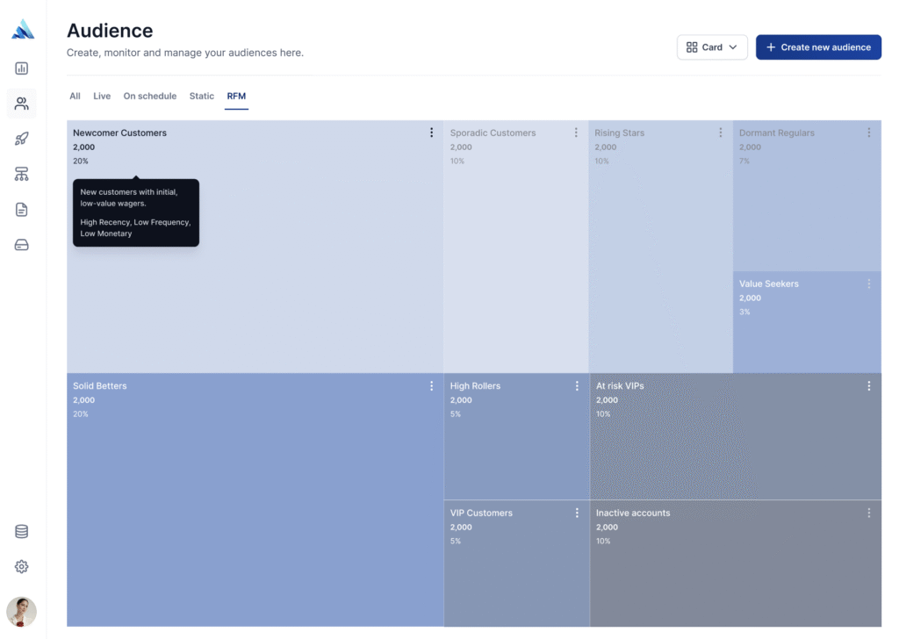Open the rocket campaigns icon
Viewport: 899px width, 639px height.
(x=22, y=139)
